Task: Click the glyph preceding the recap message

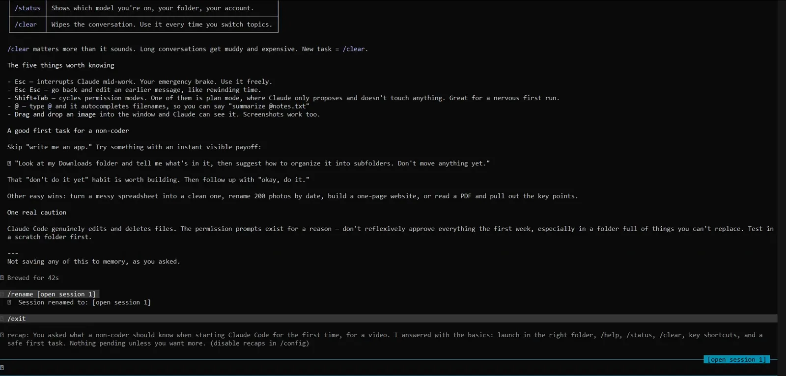Action: click(x=2, y=335)
